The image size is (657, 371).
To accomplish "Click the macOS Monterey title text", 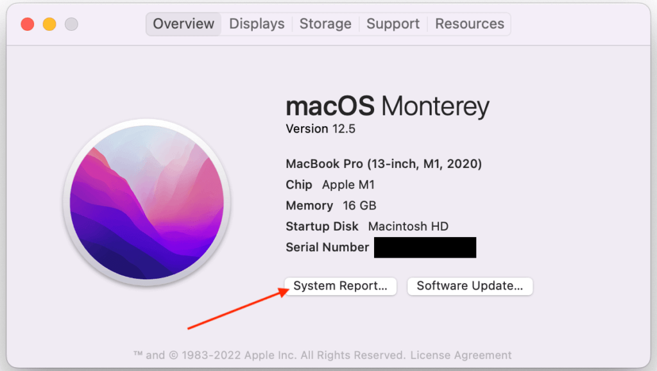I will tap(387, 106).
